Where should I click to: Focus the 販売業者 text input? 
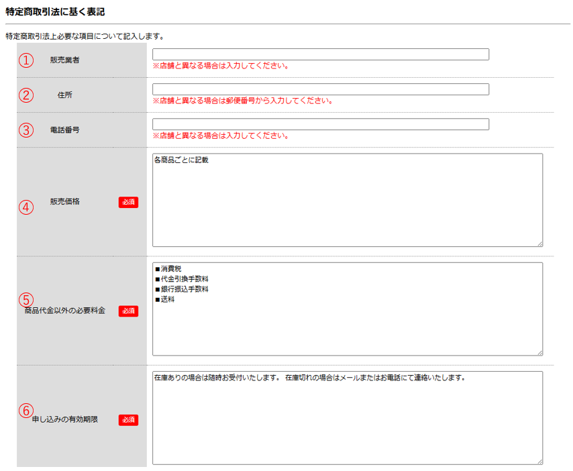click(x=320, y=54)
